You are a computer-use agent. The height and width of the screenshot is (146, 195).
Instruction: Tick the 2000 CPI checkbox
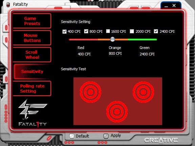pos(132,31)
